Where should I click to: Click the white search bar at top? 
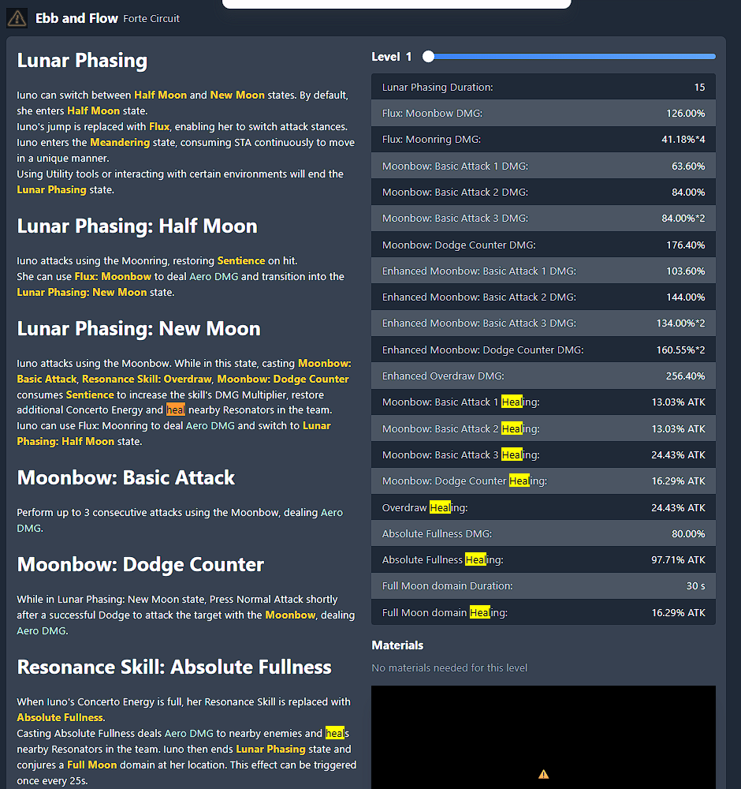pos(397,4)
